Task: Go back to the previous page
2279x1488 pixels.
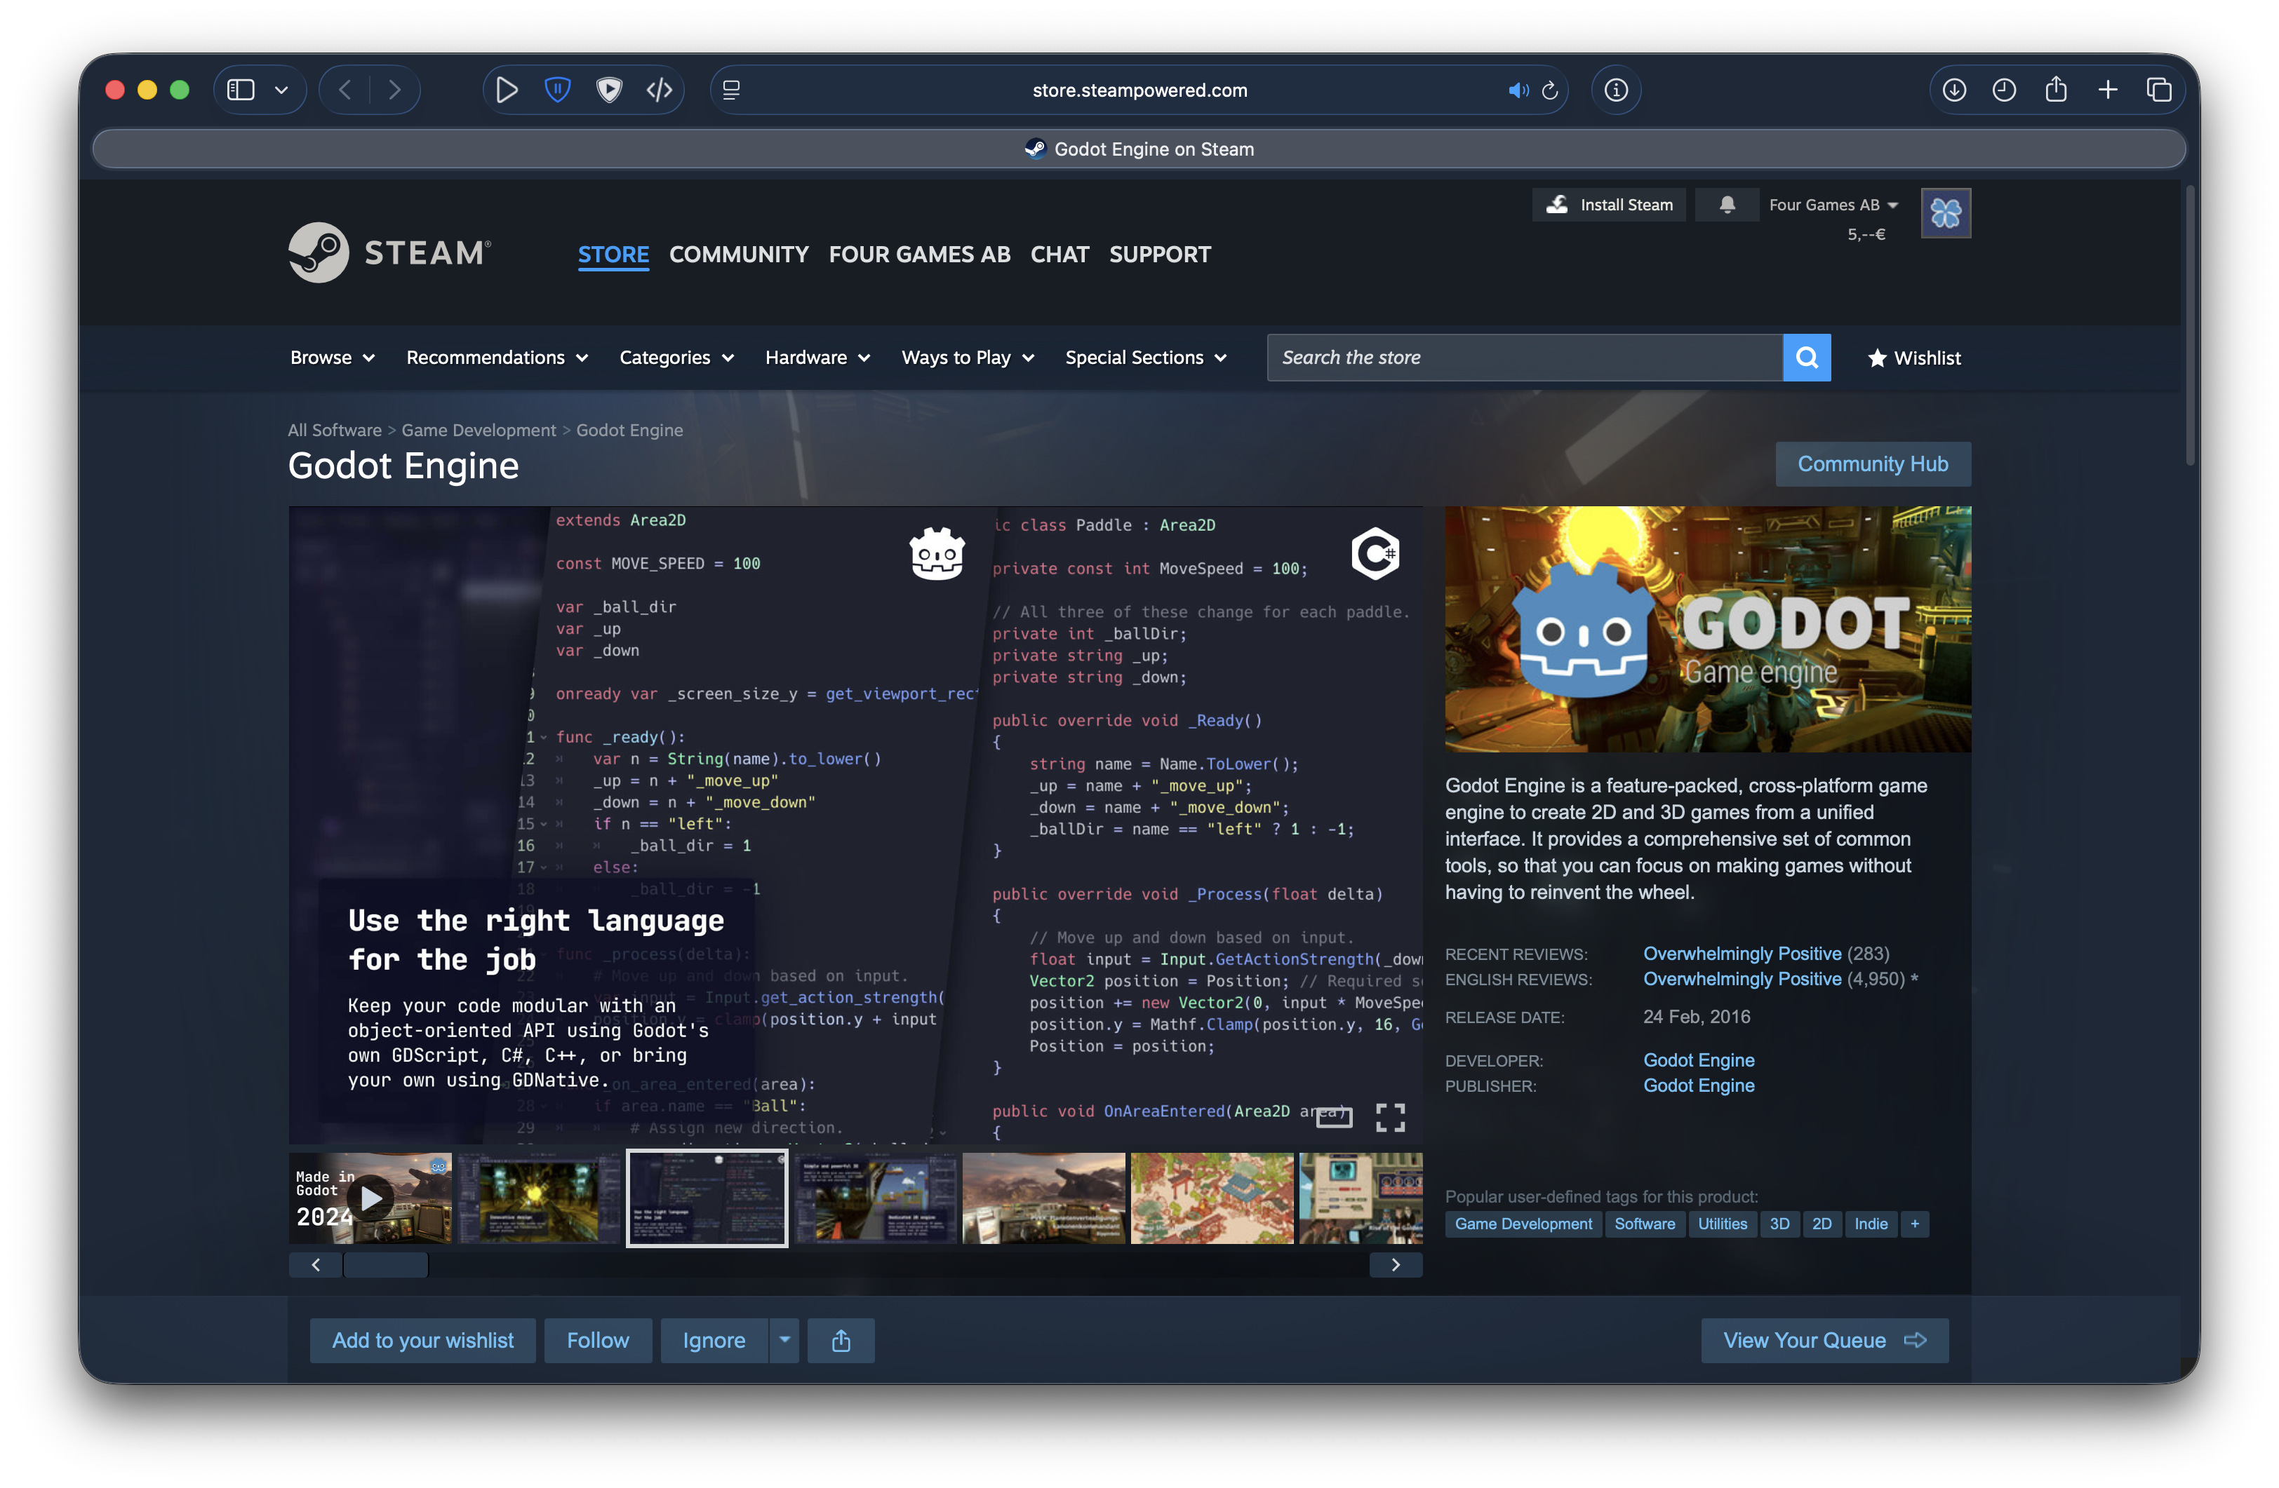Action: [346, 90]
